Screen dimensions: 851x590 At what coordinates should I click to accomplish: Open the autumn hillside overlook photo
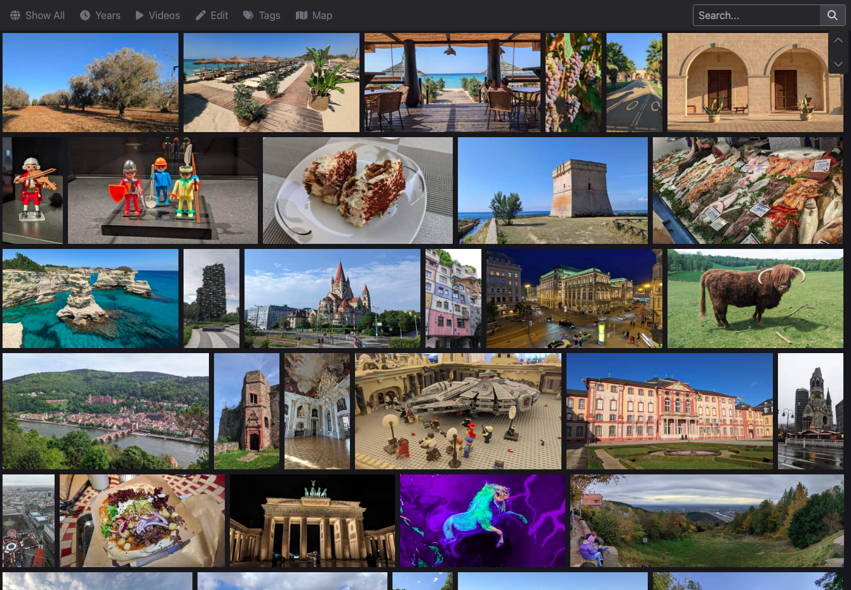707,521
